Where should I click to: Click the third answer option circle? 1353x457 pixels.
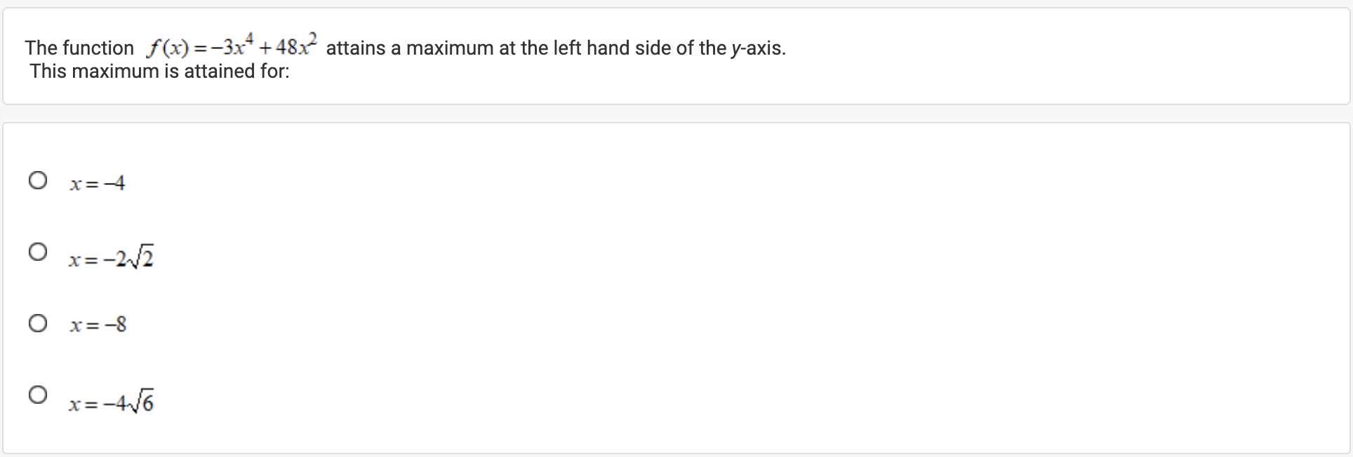[x=39, y=322]
